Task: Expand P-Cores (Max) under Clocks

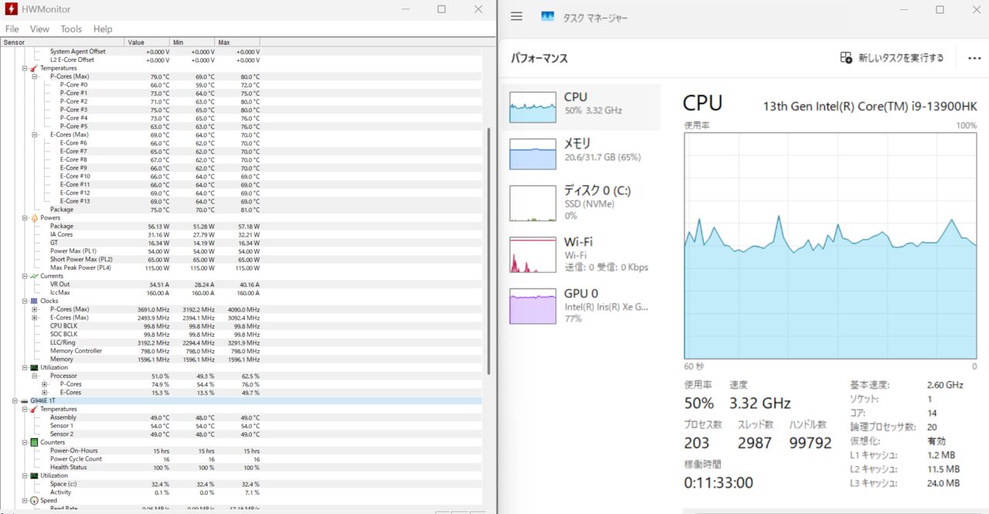Action: [35, 309]
